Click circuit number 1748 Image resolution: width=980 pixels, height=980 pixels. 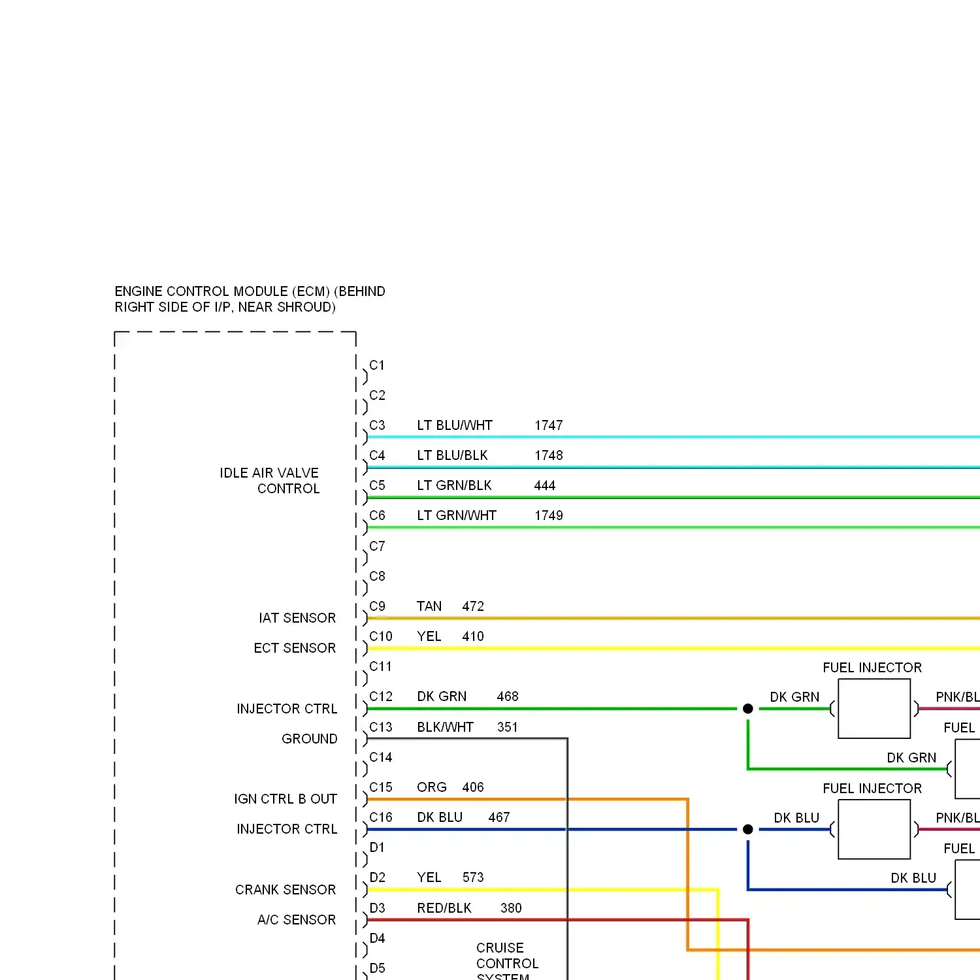(549, 455)
